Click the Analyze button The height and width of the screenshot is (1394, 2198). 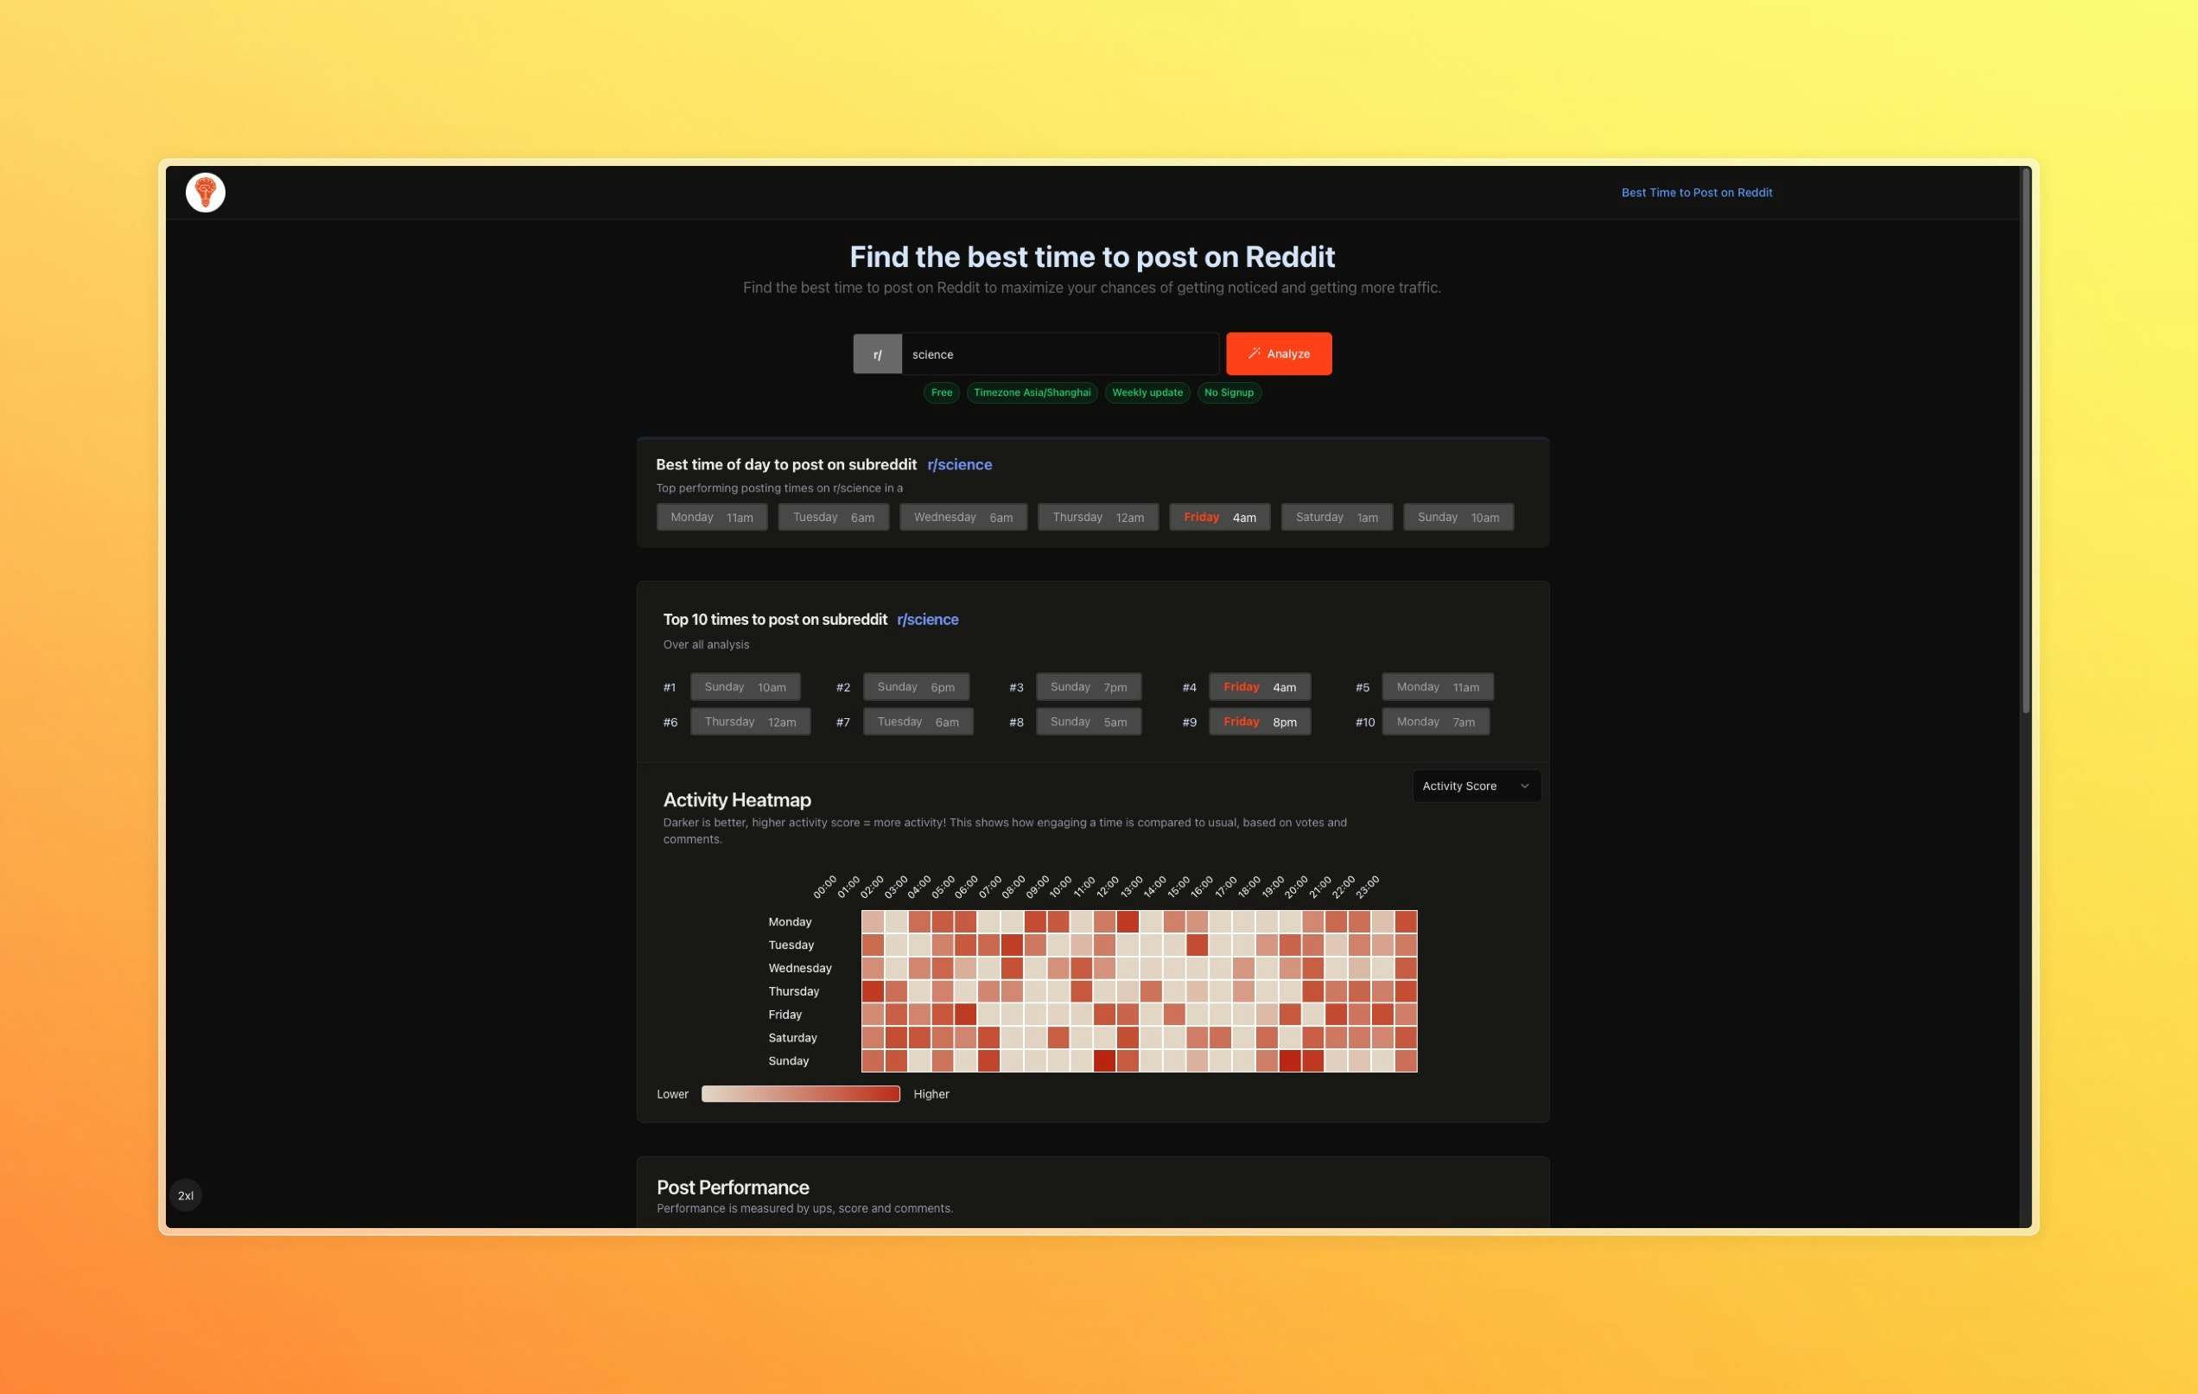click(x=1278, y=354)
